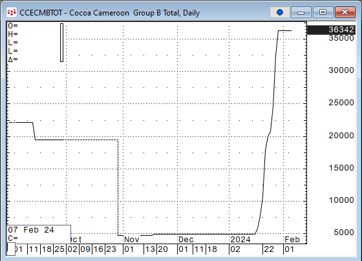Click the blue circle link button
Screen dimensions: 362x261
[x=280, y=12]
